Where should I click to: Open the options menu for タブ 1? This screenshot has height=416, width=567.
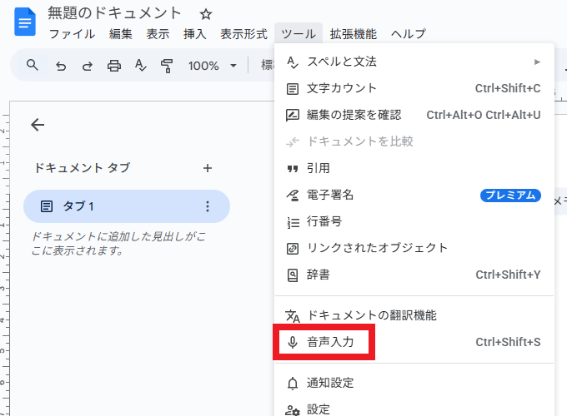207,206
